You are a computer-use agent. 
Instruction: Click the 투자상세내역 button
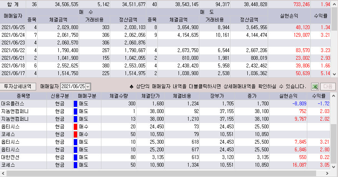tap(18, 87)
